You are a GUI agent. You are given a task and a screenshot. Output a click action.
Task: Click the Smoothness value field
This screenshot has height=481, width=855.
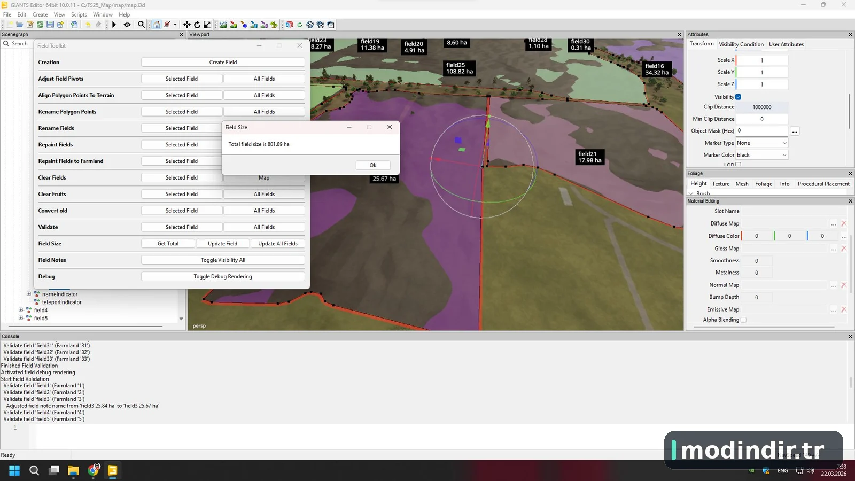(757, 261)
